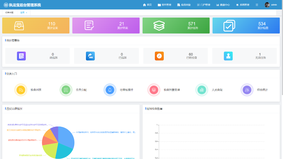
Task: Open the 571 累计任务 card
Action: pos(176,25)
